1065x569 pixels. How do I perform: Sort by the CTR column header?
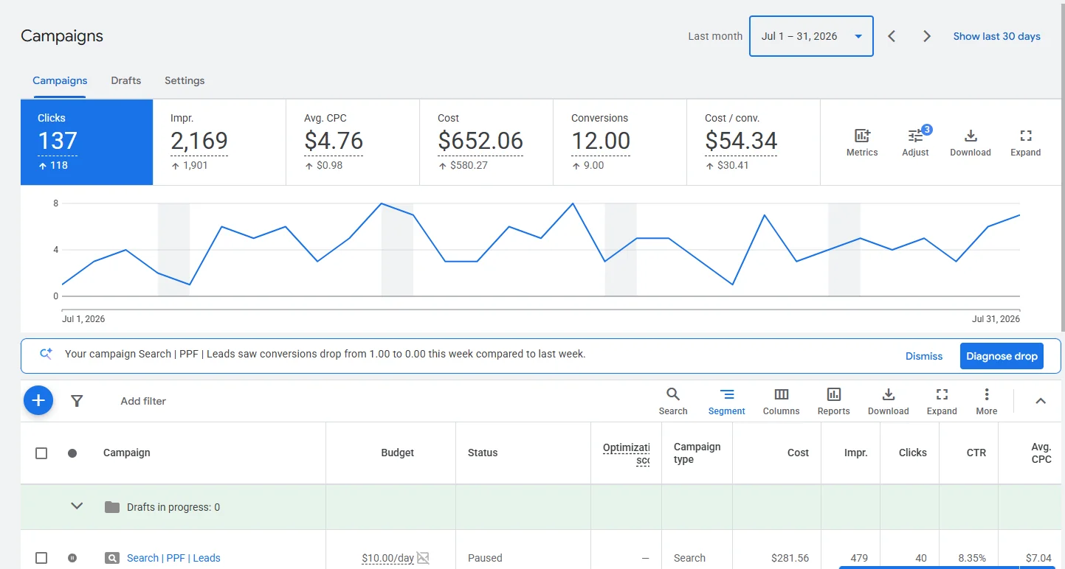pos(976,453)
